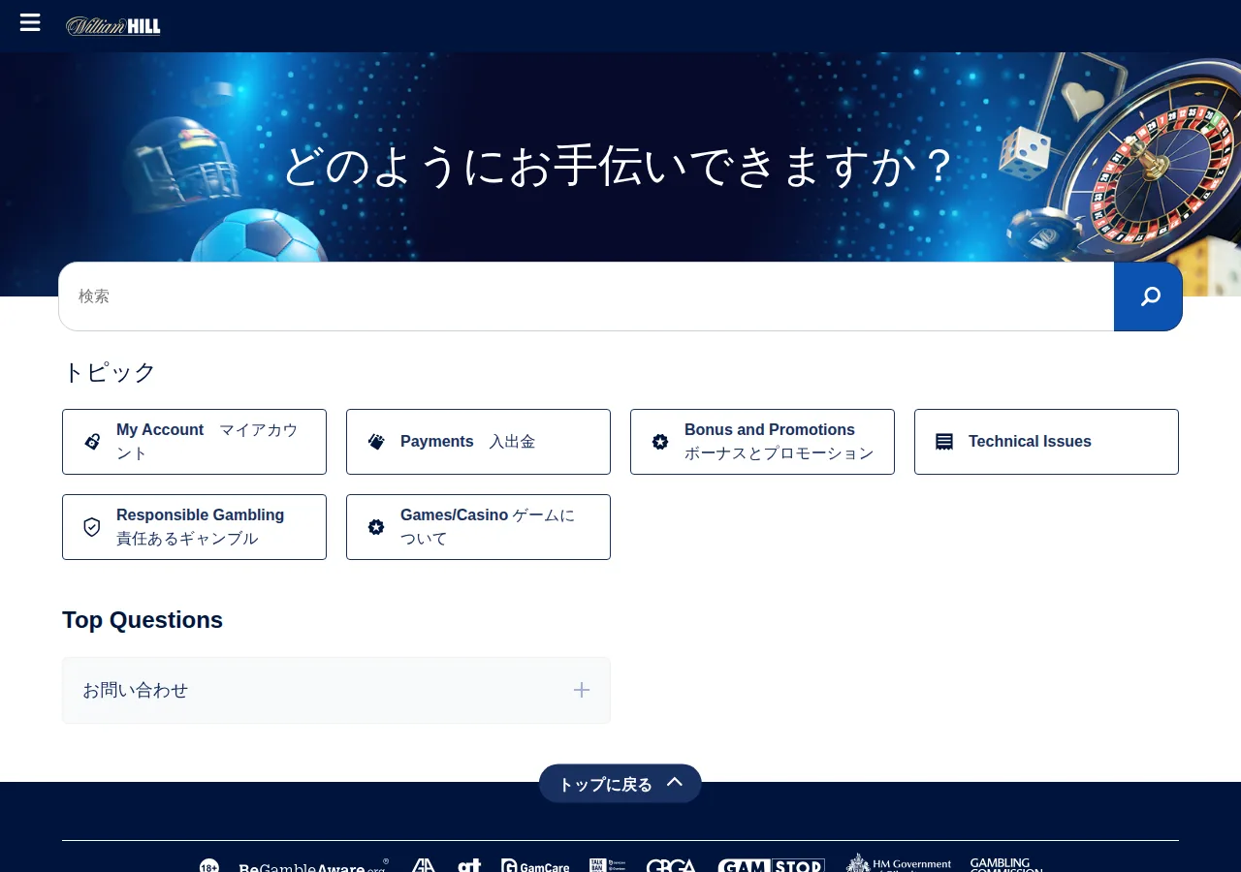Open the Responsible Gambling topic
This screenshot has height=872, width=1241.
(194, 527)
